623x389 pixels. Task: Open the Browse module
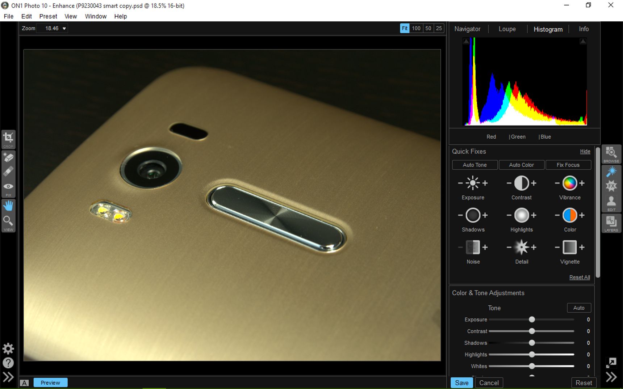(x=611, y=154)
